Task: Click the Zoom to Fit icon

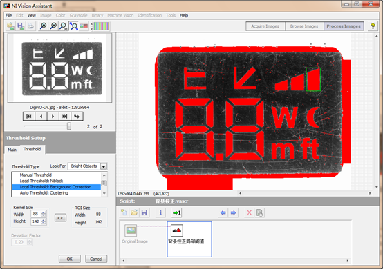Action: (73, 26)
